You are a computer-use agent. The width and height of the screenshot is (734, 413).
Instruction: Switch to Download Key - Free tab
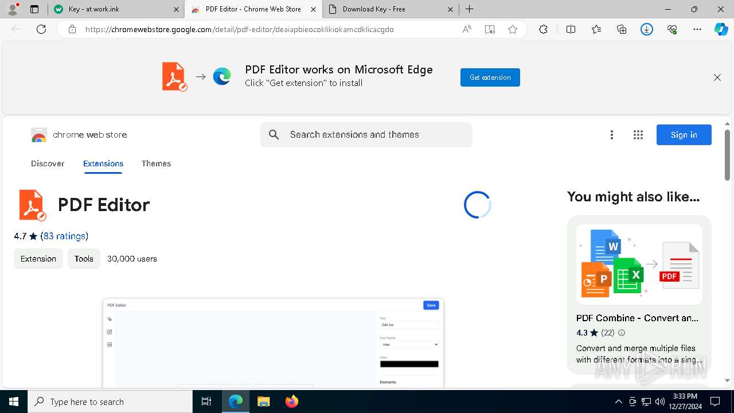click(x=391, y=9)
